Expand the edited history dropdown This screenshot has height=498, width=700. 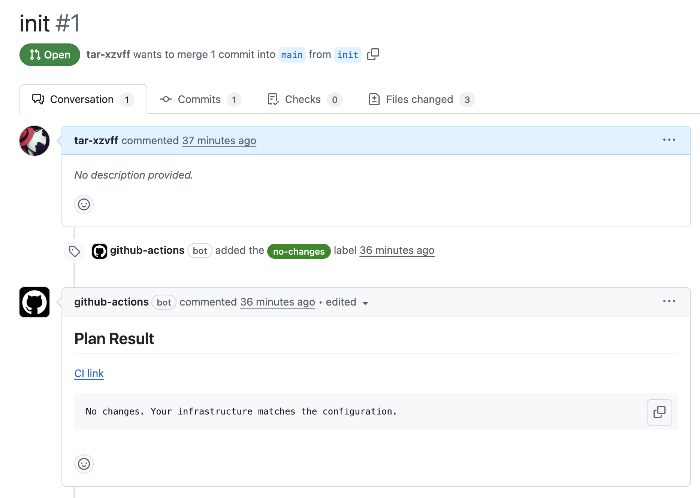pyautogui.click(x=347, y=303)
